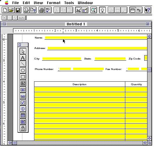This screenshot has height=147, width=155.
Task: Click the context help arrow-question button
Action: (148, 10)
